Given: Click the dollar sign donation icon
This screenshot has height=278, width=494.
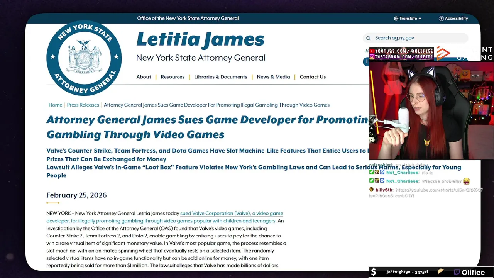Looking at the screenshot, I should 373,272.
